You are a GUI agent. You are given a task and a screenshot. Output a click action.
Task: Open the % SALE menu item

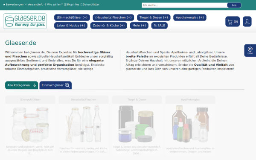click(x=159, y=26)
